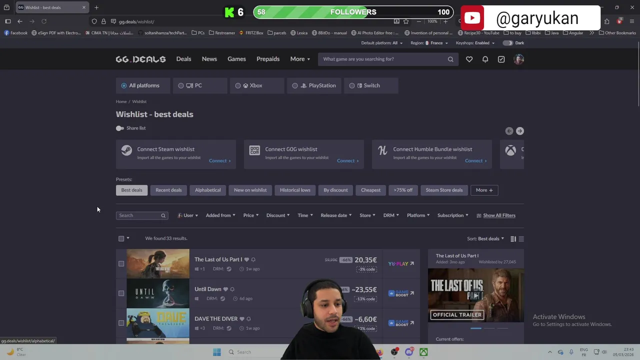Viewport: 640px width, 360px height.
Task: Click the Steam icon in Connect Steam wishlist card
Action: [126, 150]
